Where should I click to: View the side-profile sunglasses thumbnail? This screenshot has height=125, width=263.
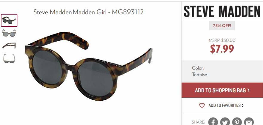(9, 45)
